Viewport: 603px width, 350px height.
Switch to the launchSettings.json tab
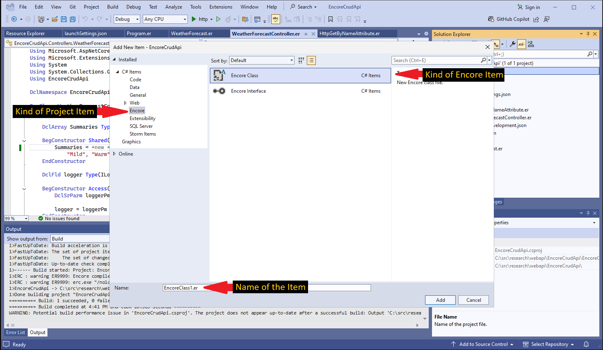(86, 33)
